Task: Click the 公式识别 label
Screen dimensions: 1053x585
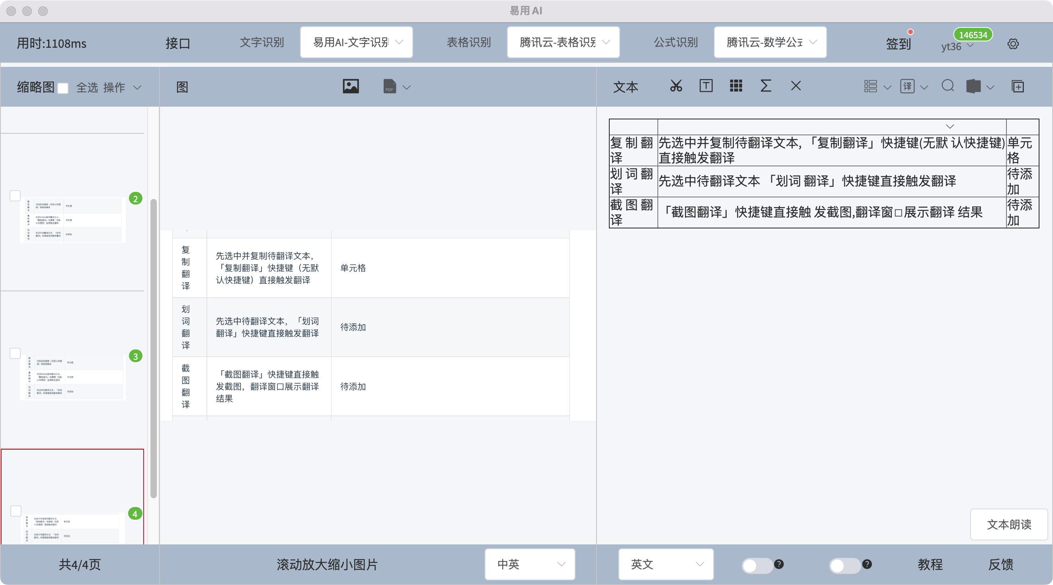Action: coord(675,42)
